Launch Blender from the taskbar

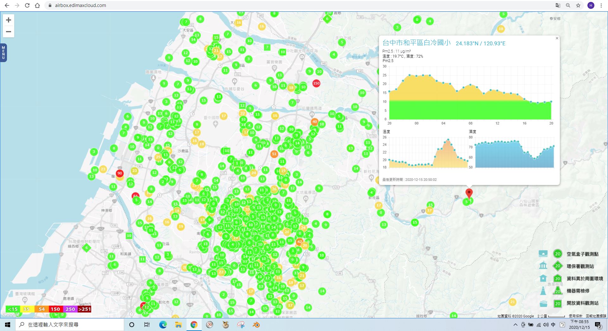pyautogui.click(x=256, y=325)
